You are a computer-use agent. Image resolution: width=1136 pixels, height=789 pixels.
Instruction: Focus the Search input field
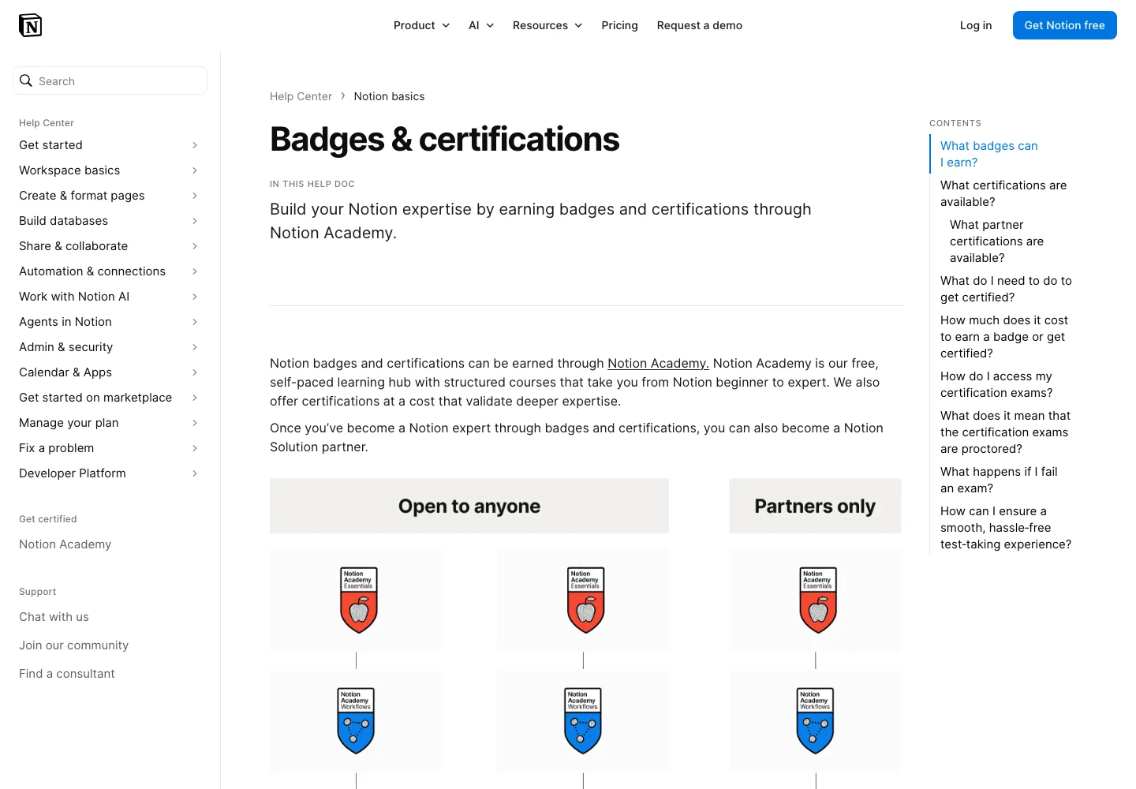pos(110,80)
